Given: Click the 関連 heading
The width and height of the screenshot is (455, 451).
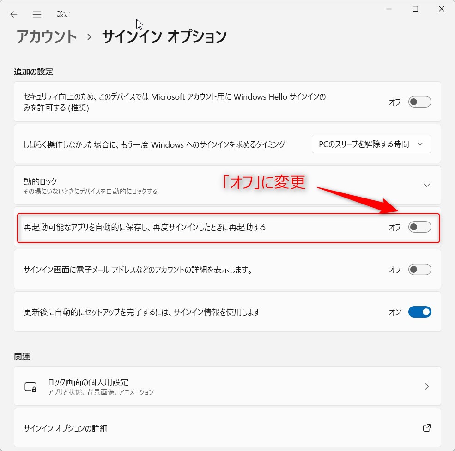Looking at the screenshot, I should click(22, 356).
